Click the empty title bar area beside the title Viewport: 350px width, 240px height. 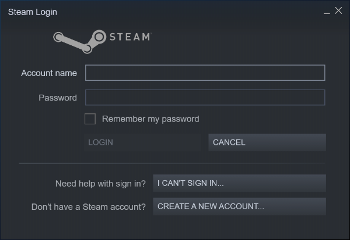point(190,12)
